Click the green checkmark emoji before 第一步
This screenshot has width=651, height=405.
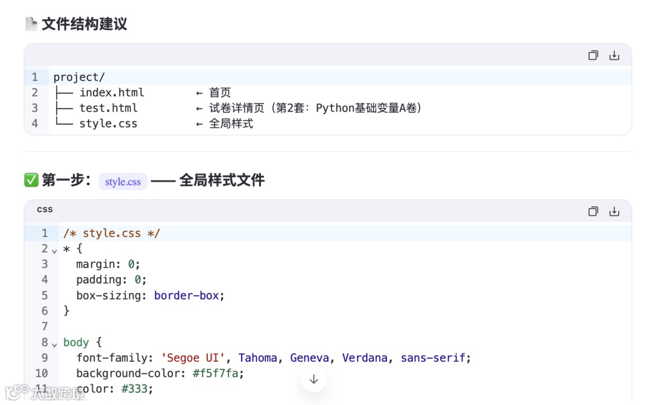point(31,180)
